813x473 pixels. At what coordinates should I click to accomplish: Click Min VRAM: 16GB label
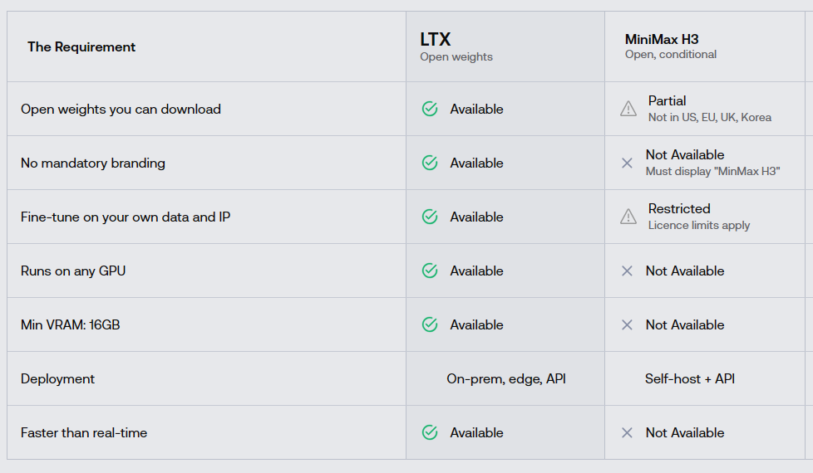point(71,324)
